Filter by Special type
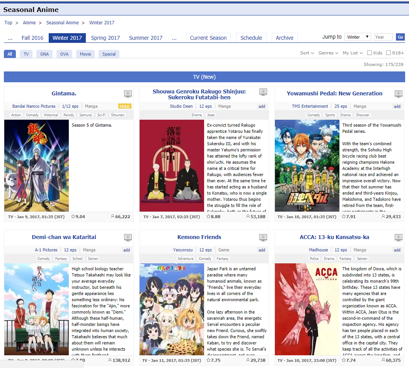The height and width of the screenshot is (368, 409). click(109, 54)
